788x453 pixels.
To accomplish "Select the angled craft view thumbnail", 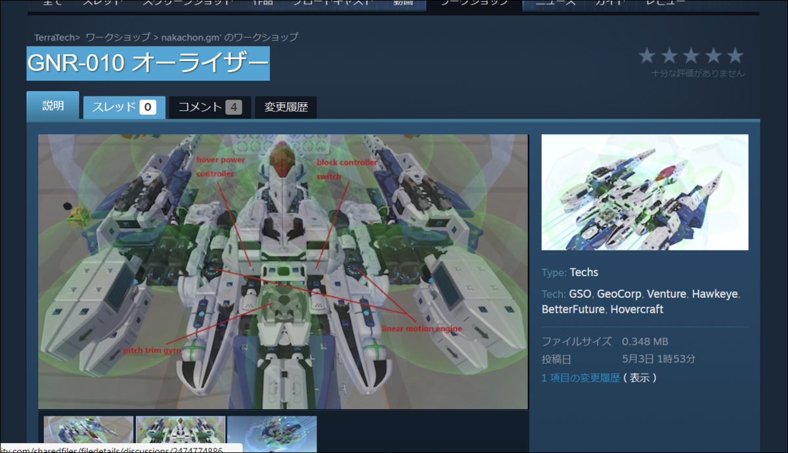I will pos(89,434).
